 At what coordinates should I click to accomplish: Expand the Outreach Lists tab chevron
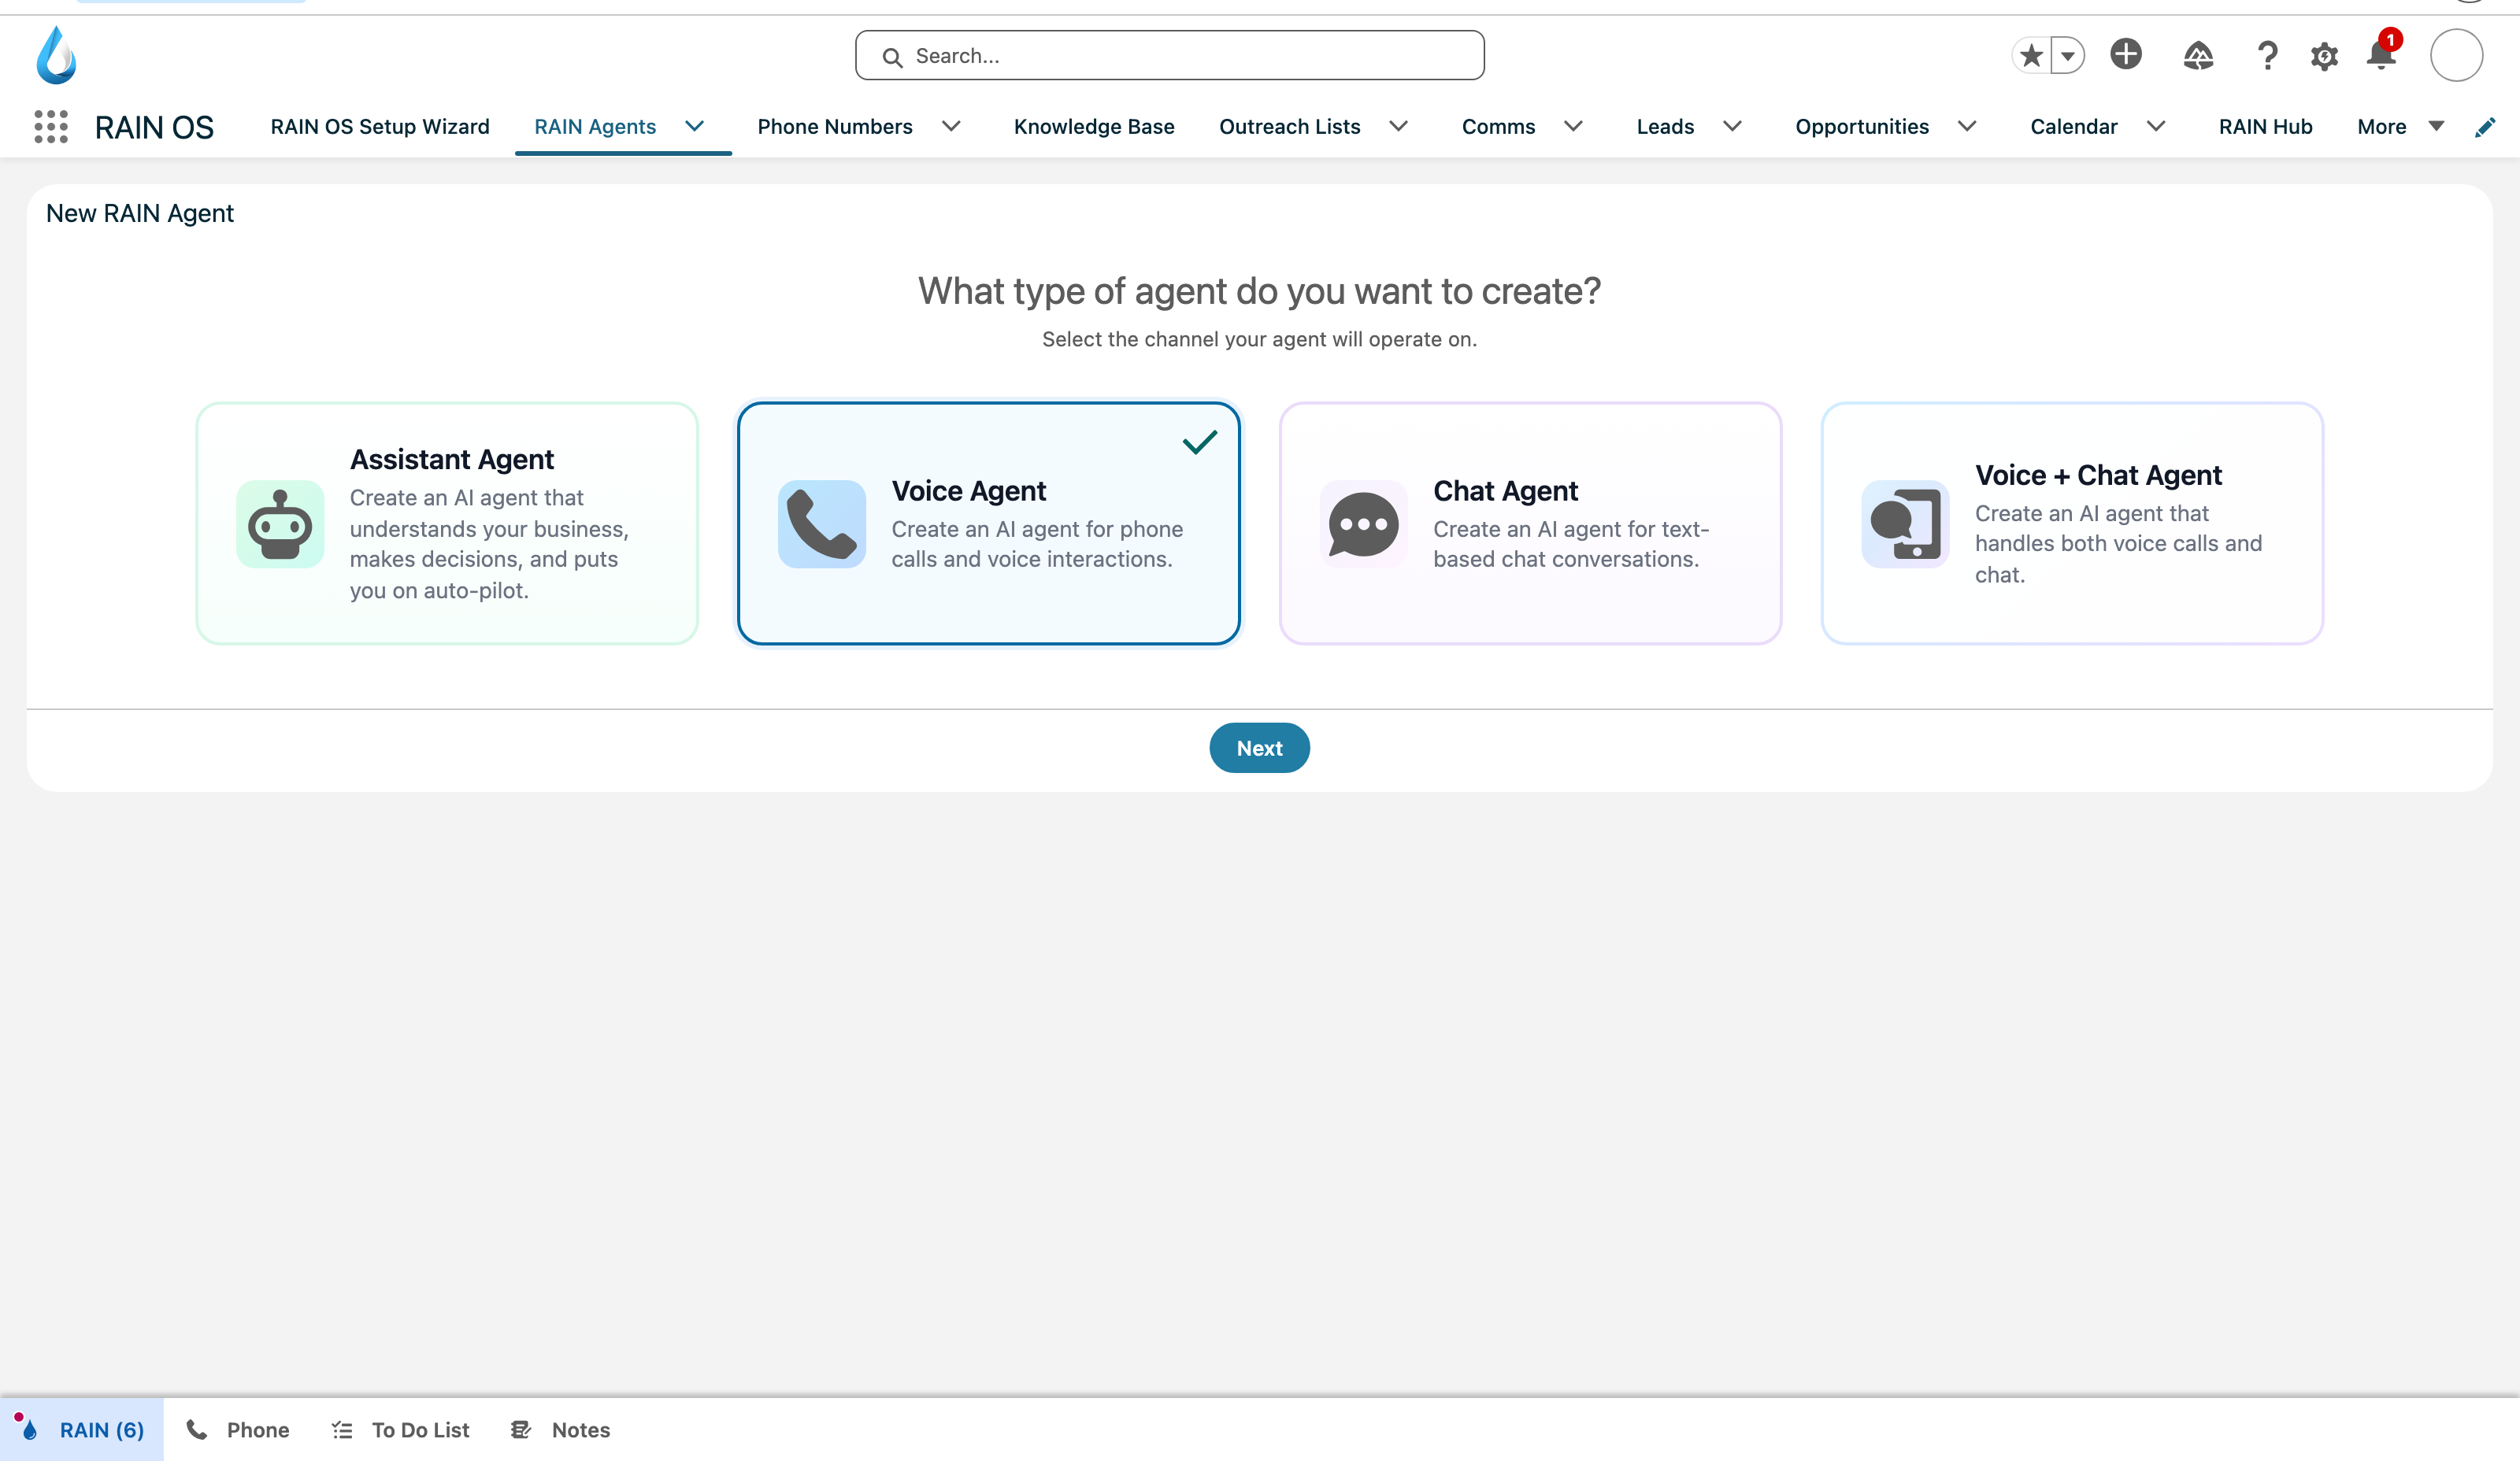pos(1399,126)
